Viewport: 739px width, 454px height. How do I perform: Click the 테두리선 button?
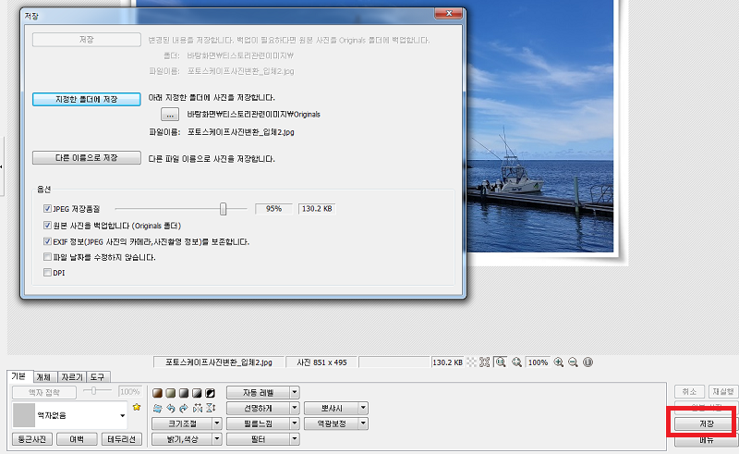coord(122,439)
